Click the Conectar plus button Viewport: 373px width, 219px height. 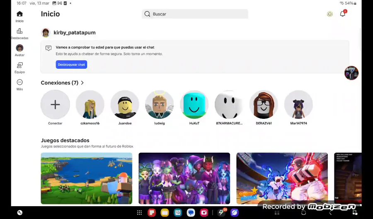[55, 104]
